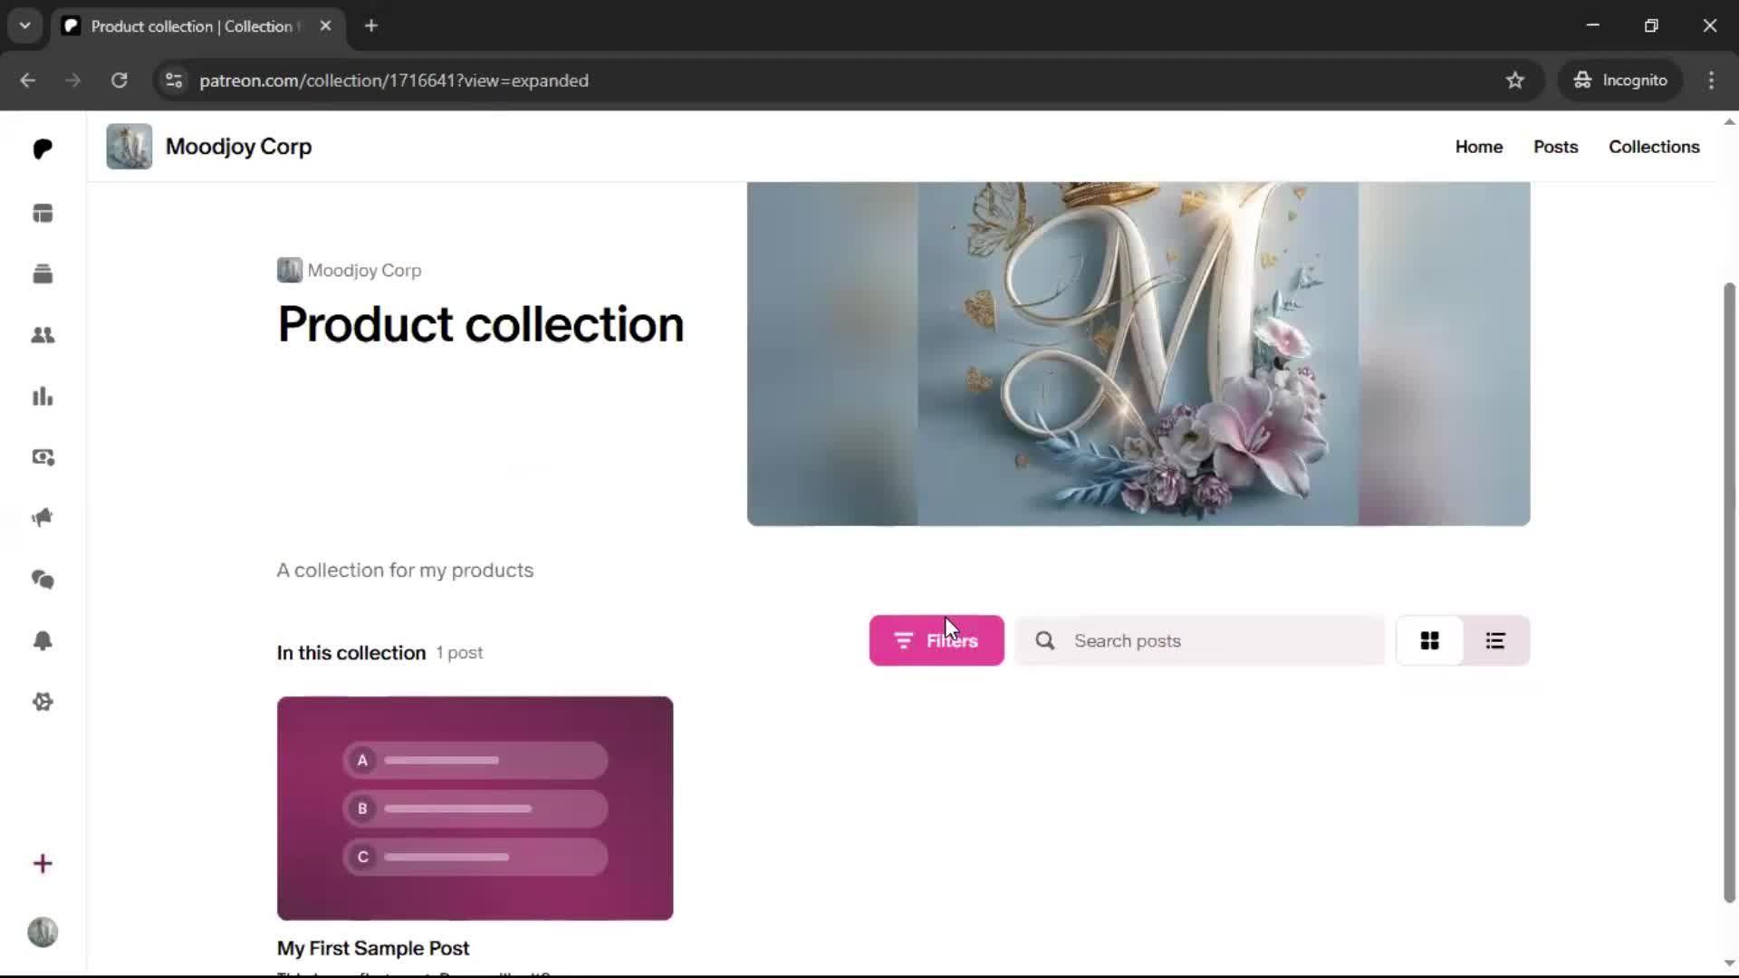This screenshot has width=1739, height=978.
Task: Open the notifications bell icon
Action: tap(43, 640)
